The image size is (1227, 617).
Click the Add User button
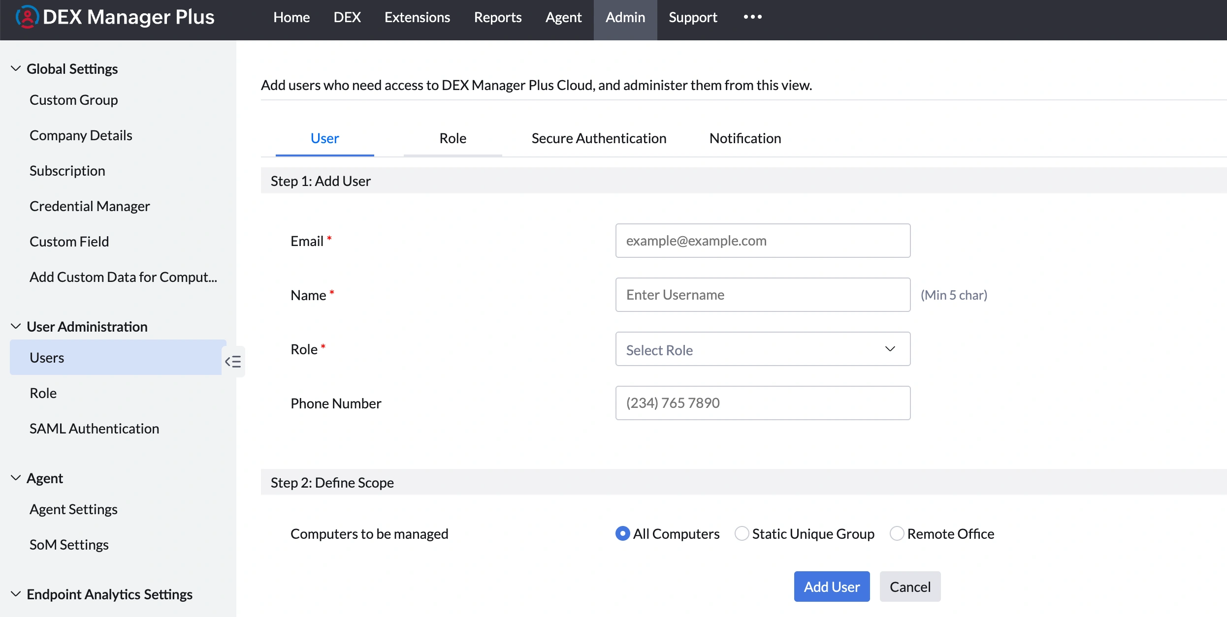coord(832,586)
